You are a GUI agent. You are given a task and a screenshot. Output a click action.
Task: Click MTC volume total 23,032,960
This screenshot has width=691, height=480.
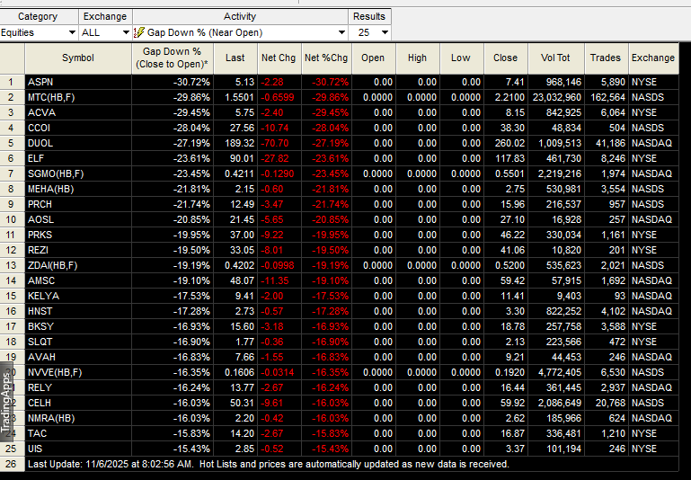pyautogui.click(x=555, y=97)
